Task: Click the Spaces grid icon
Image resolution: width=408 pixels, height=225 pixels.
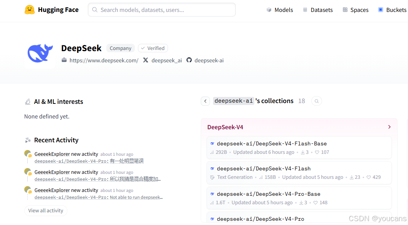Action: pyautogui.click(x=345, y=10)
